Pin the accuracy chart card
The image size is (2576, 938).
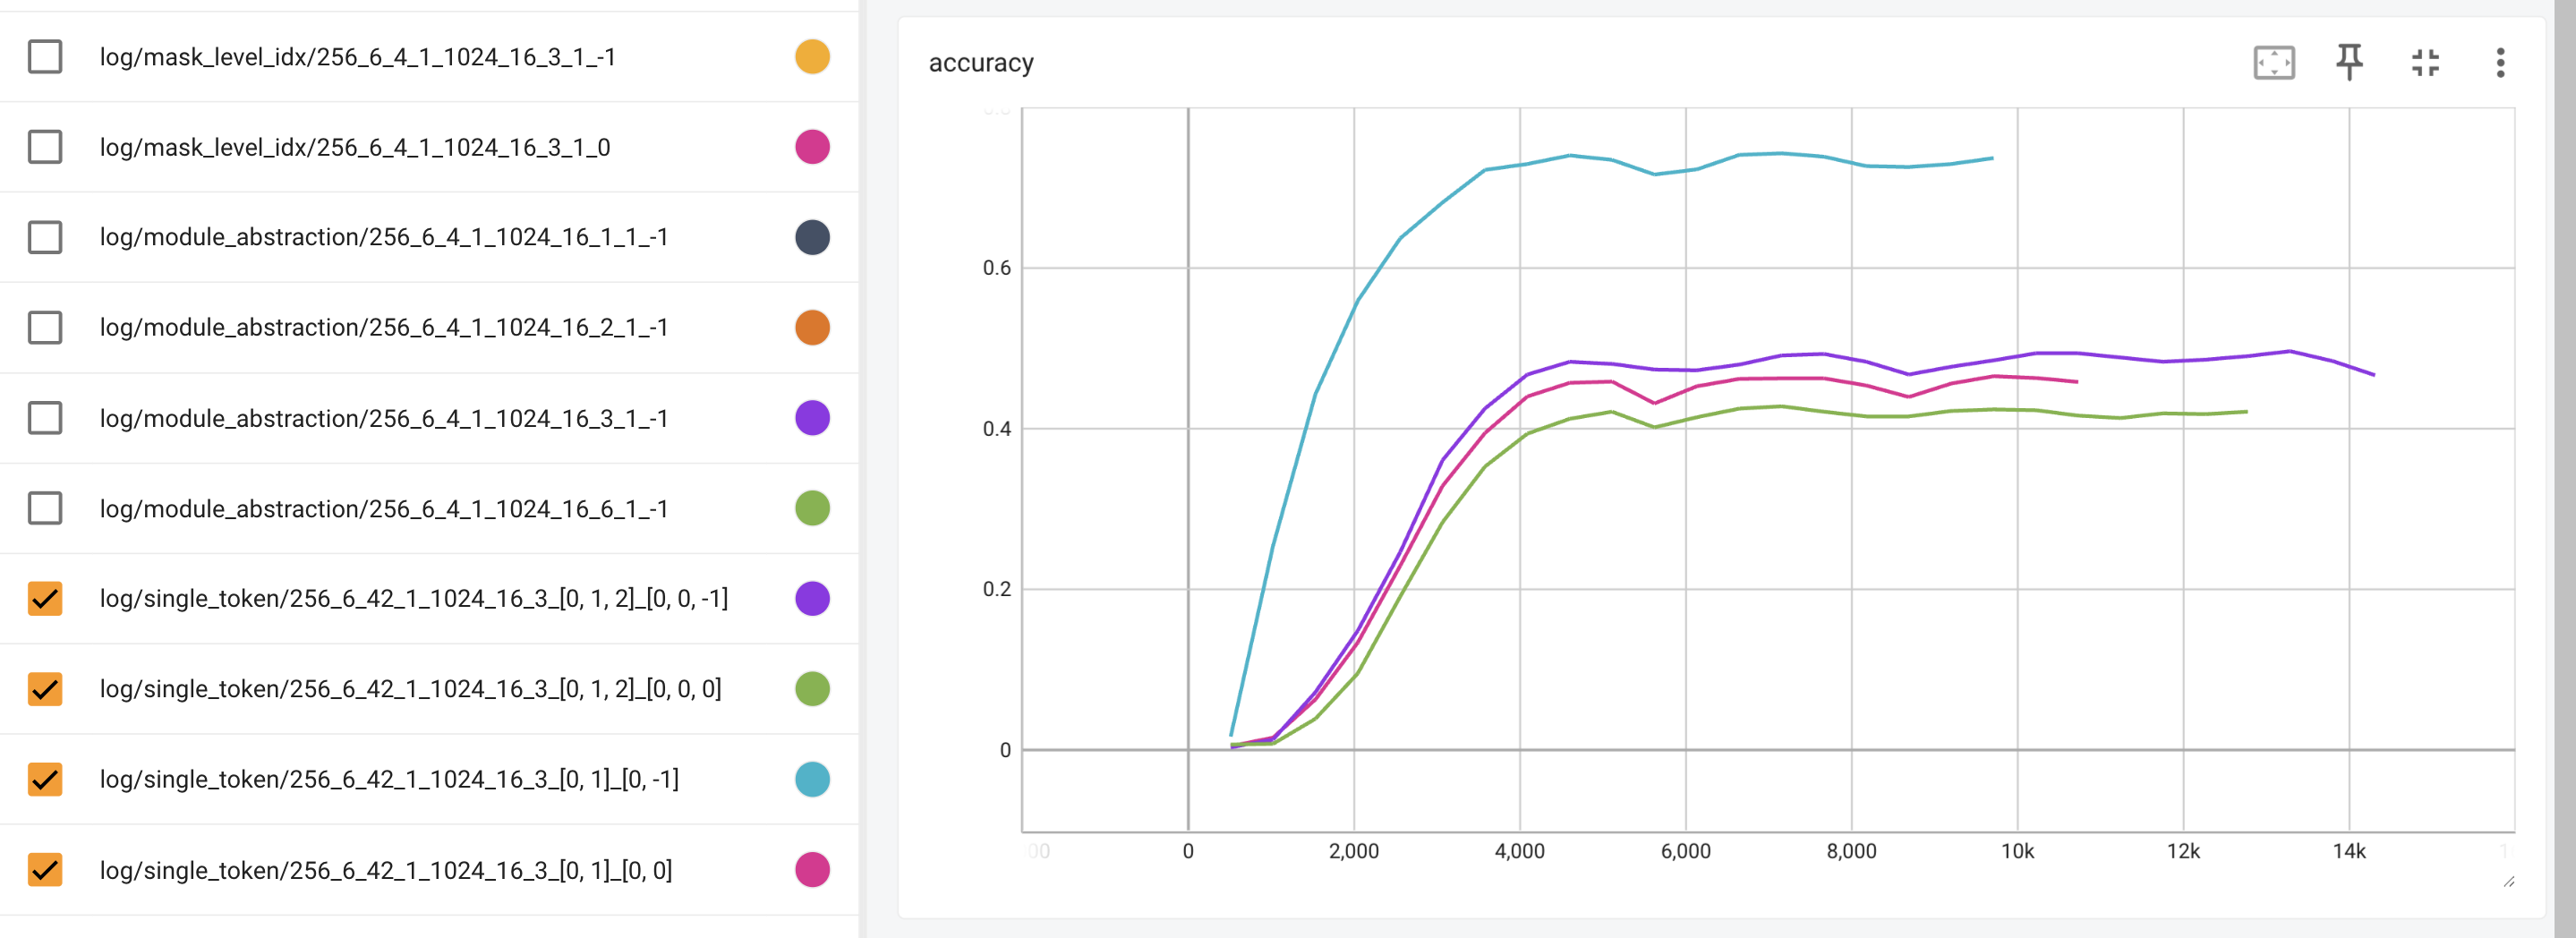click(2349, 63)
